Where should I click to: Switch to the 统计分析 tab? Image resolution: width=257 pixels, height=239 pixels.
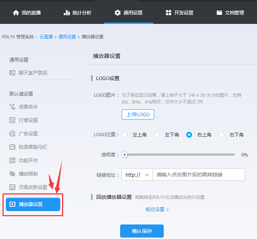click(x=77, y=12)
